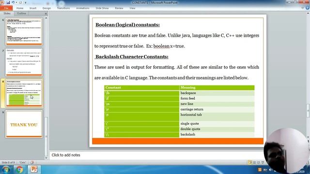Open Customize Quick Access Toolbar dropdown
The height and width of the screenshot is (174, 310).
point(25,2)
